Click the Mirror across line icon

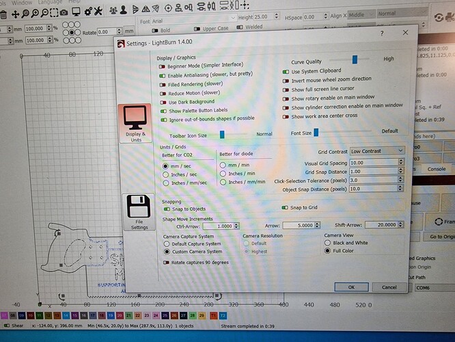point(156,9)
